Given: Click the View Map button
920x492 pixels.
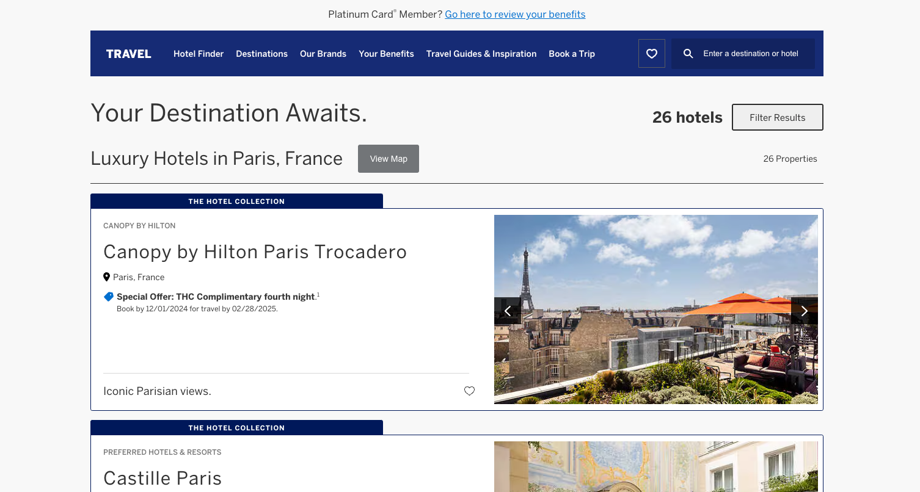Looking at the screenshot, I should (389, 159).
